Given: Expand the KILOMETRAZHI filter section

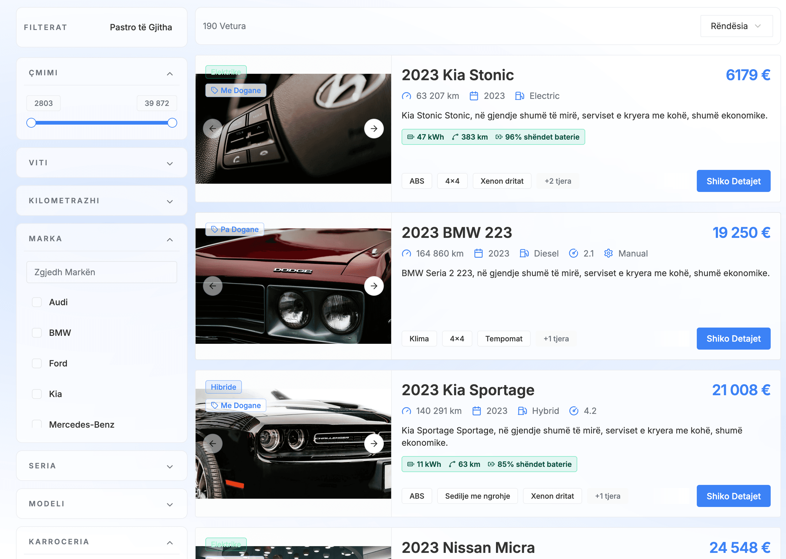Looking at the screenshot, I should [x=102, y=201].
